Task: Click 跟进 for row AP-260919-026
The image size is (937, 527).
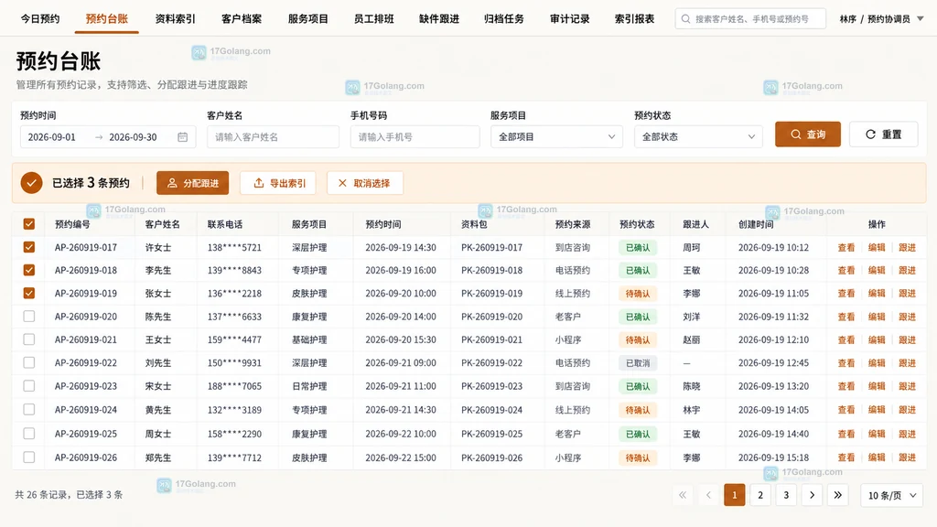Action: [907, 457]
